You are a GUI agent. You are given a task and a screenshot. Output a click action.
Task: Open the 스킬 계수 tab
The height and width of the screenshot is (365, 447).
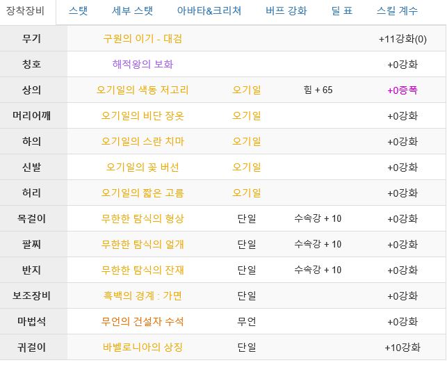click(x=397, y=11)
